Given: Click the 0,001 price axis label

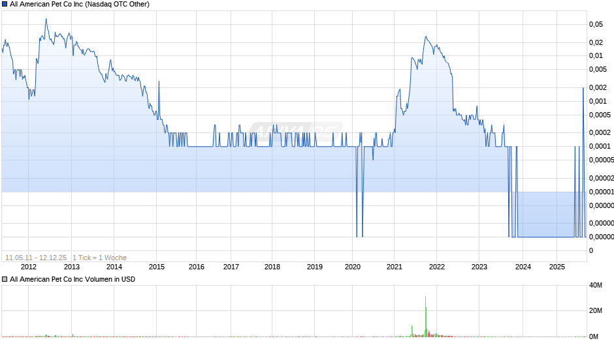Looking at the screenshot, I should [x=598, y=101].
